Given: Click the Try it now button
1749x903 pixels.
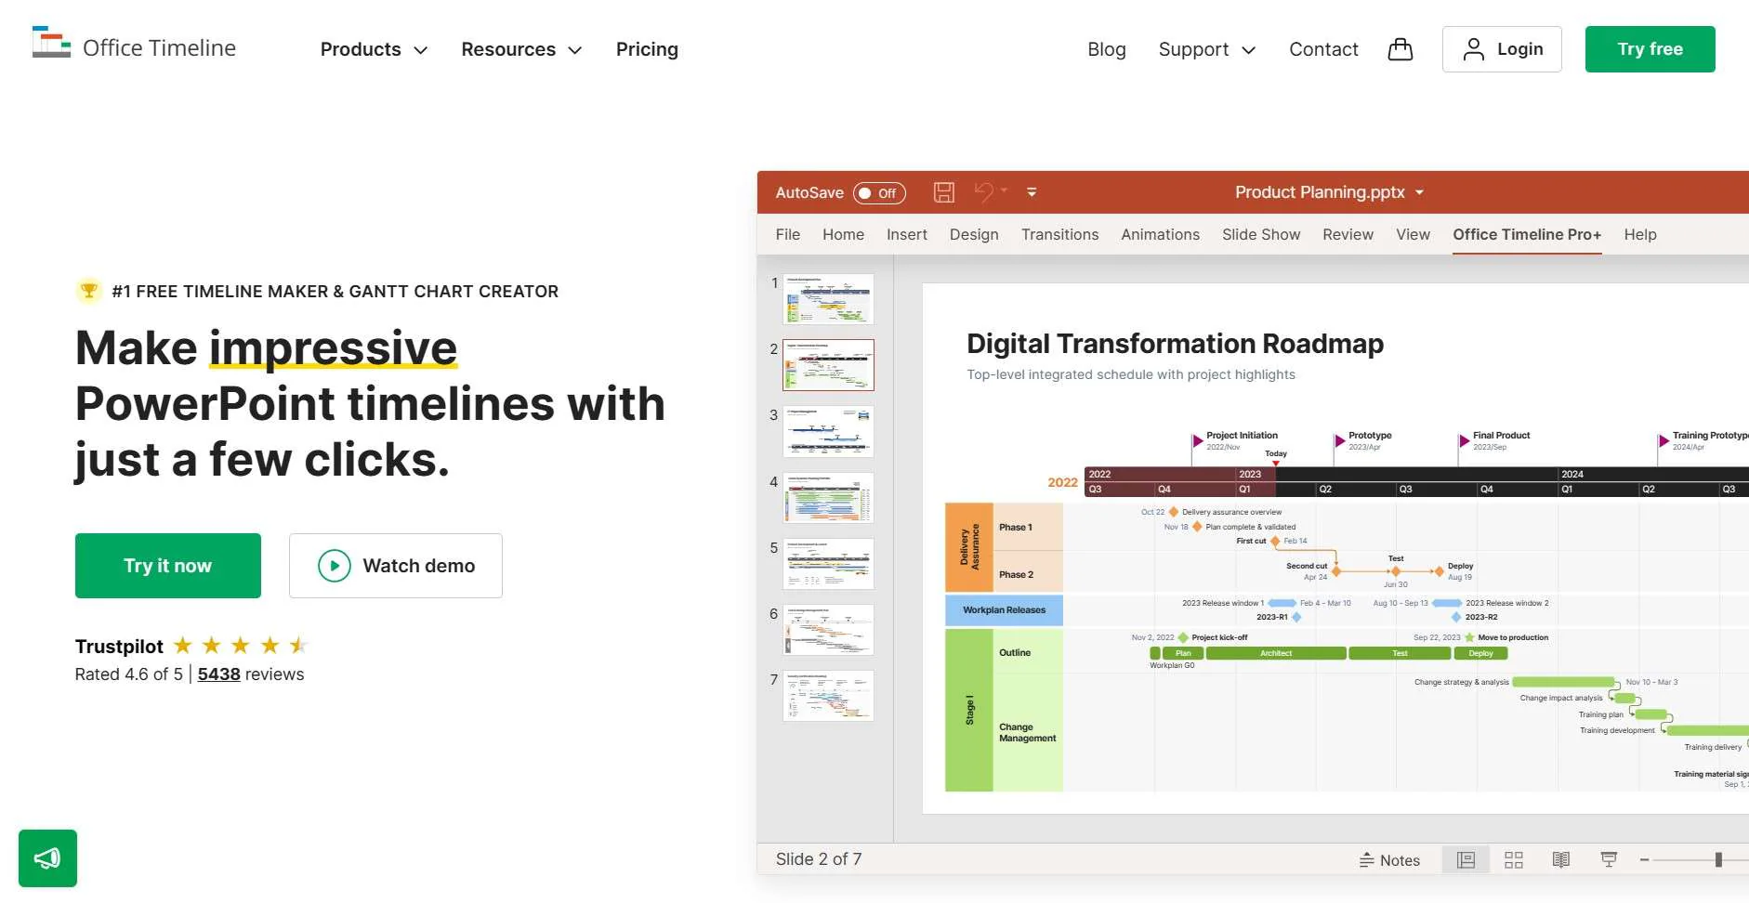Looking at the screenshot, I should (168, 566).
